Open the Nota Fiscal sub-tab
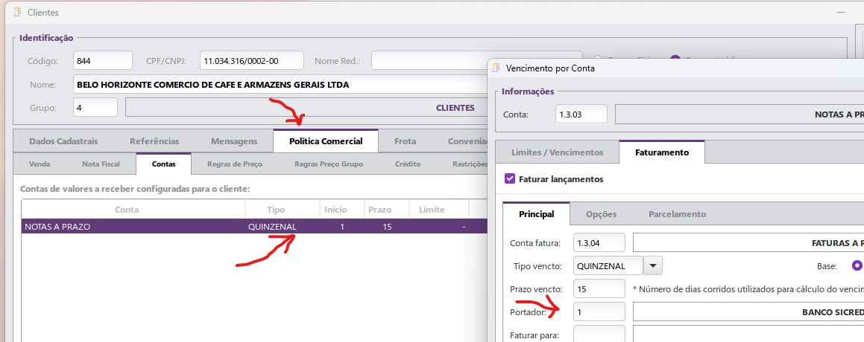 coord(99,164)
